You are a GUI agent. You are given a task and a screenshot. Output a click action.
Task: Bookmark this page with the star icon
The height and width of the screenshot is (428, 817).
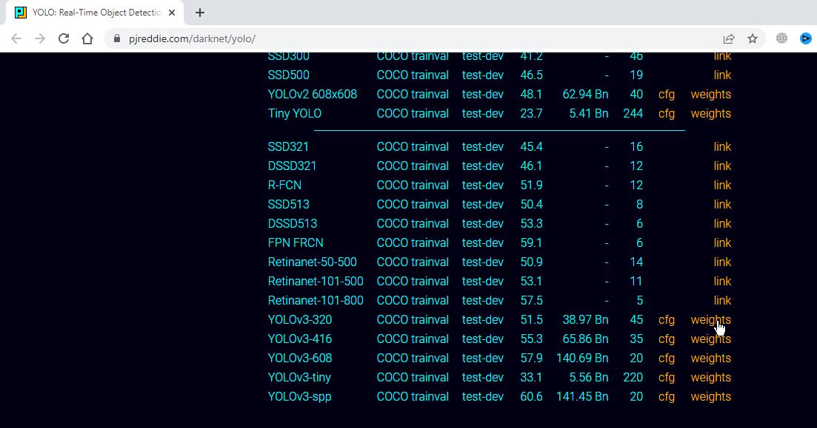pyautogui.click(x=753, y=38)
